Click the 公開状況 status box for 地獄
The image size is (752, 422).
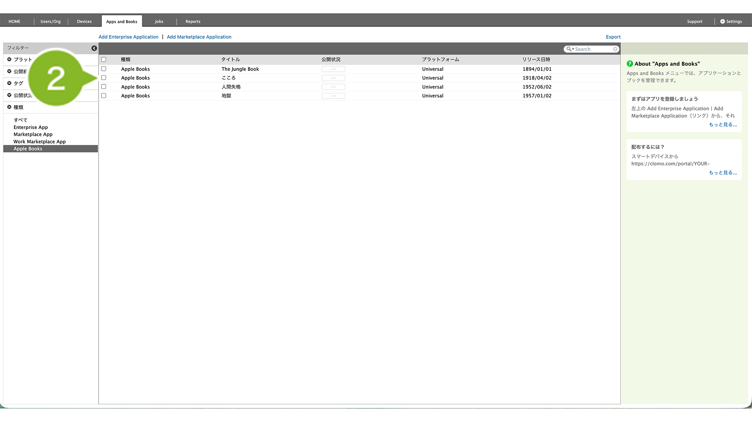pyautogui.click(x=333, y=96)
